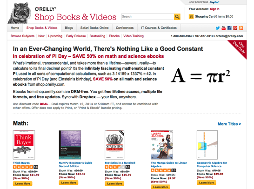Click the magnifier search button

(x=177, y=17)
